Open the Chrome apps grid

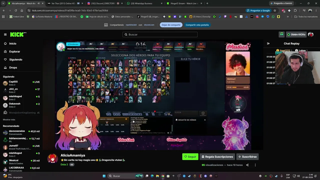click(3, 17)
